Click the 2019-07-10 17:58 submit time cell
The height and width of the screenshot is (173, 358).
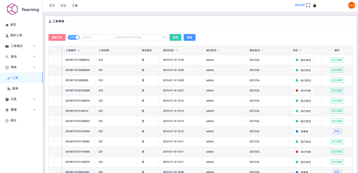click(x=173, y=60)
